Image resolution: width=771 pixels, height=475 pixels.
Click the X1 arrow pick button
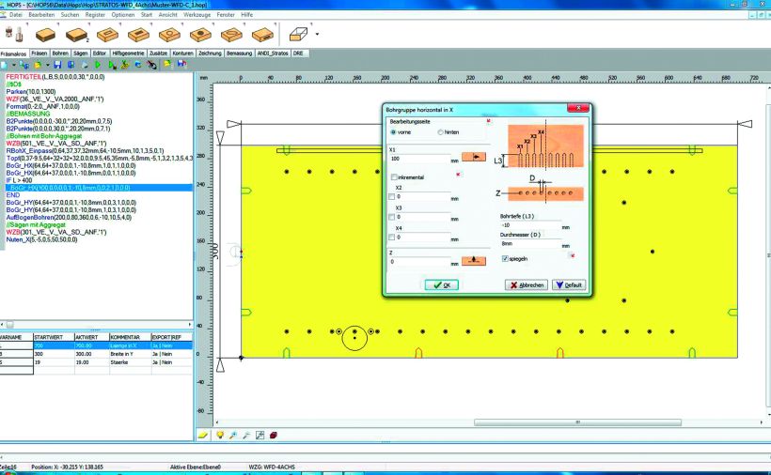click(x=473, y=158)
